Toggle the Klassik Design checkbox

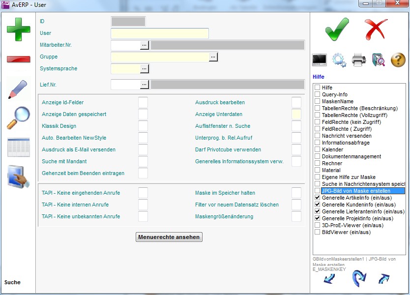pyautogui.click(x=143, y=126)
